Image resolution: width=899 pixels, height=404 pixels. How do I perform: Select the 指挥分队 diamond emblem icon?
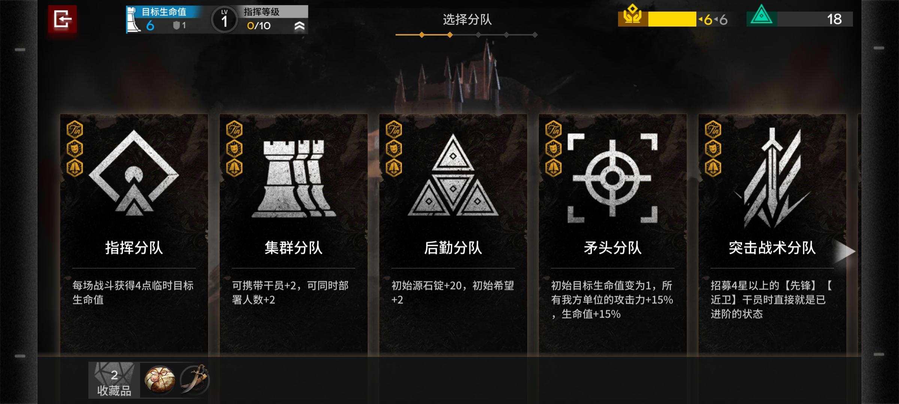click(134, 173)
